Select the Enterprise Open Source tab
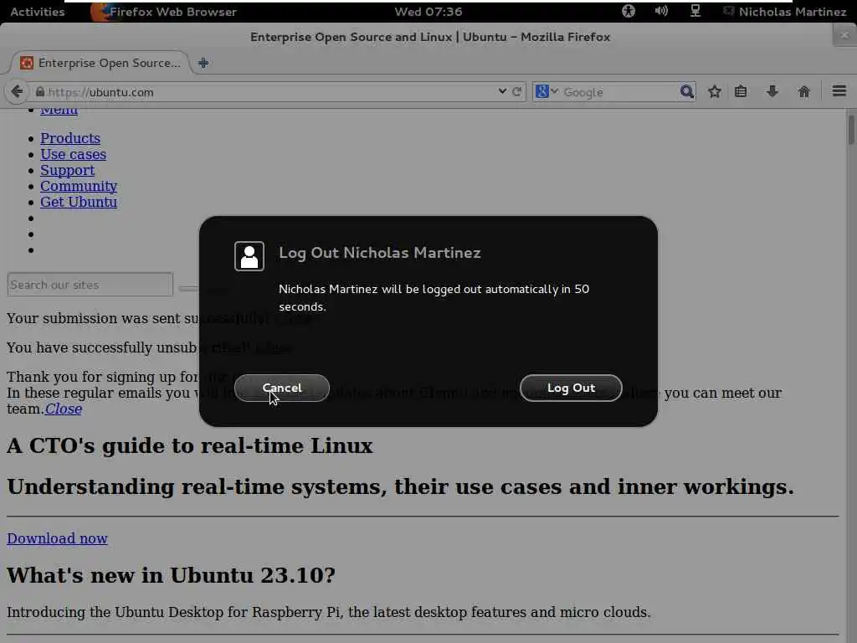This screenshot has width=857, height=643. tap(100, 63)
